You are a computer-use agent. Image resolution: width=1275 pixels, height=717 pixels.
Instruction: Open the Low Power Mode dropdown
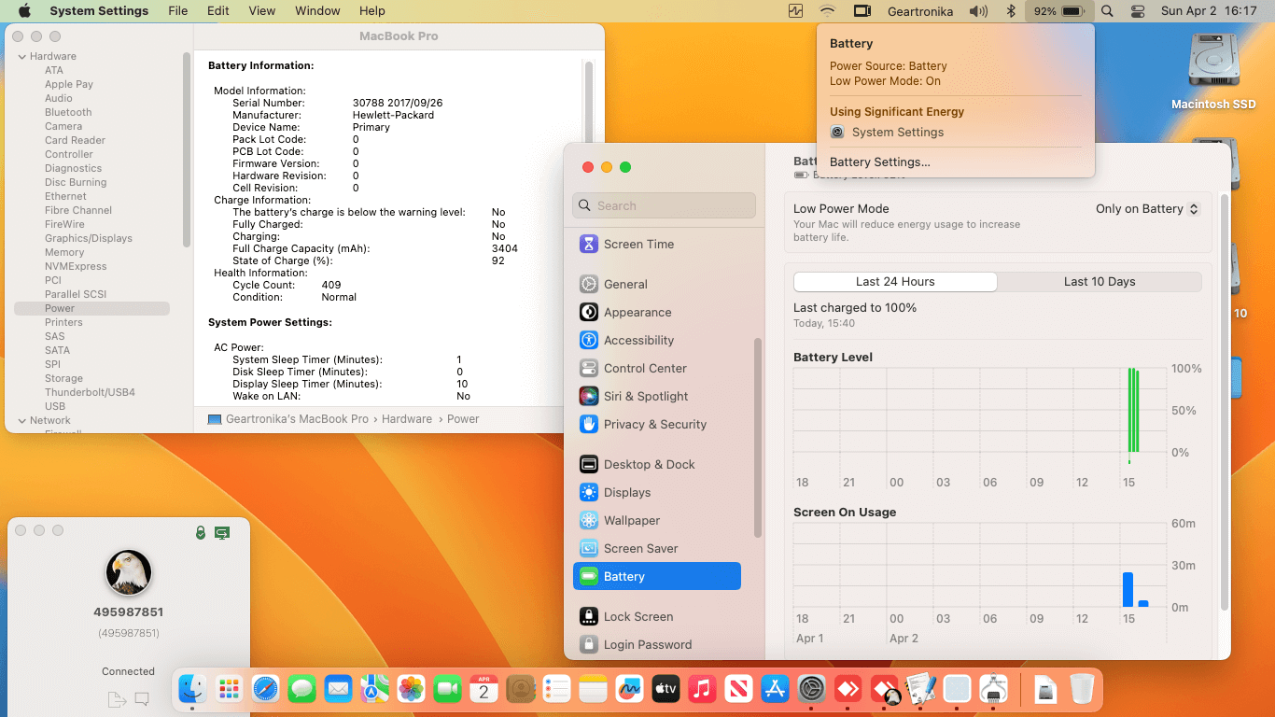coord(1147,209)
